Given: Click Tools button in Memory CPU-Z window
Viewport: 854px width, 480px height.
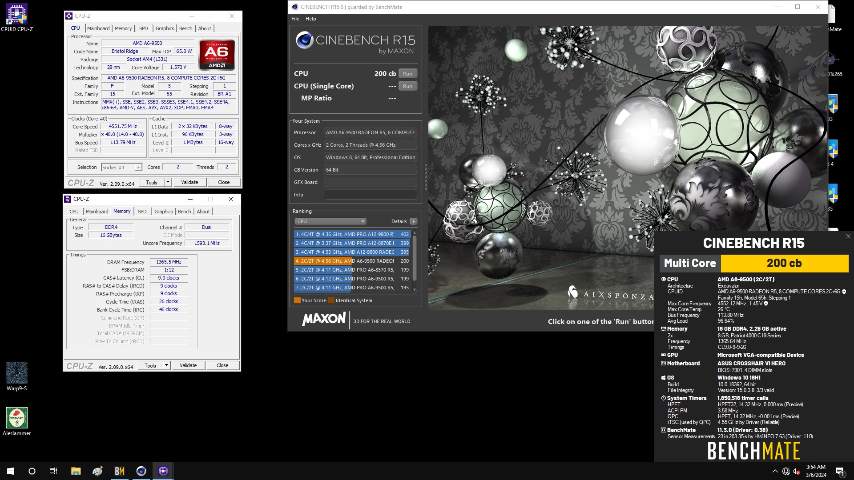Looking at the screenshot, I should tap(150, 365).
